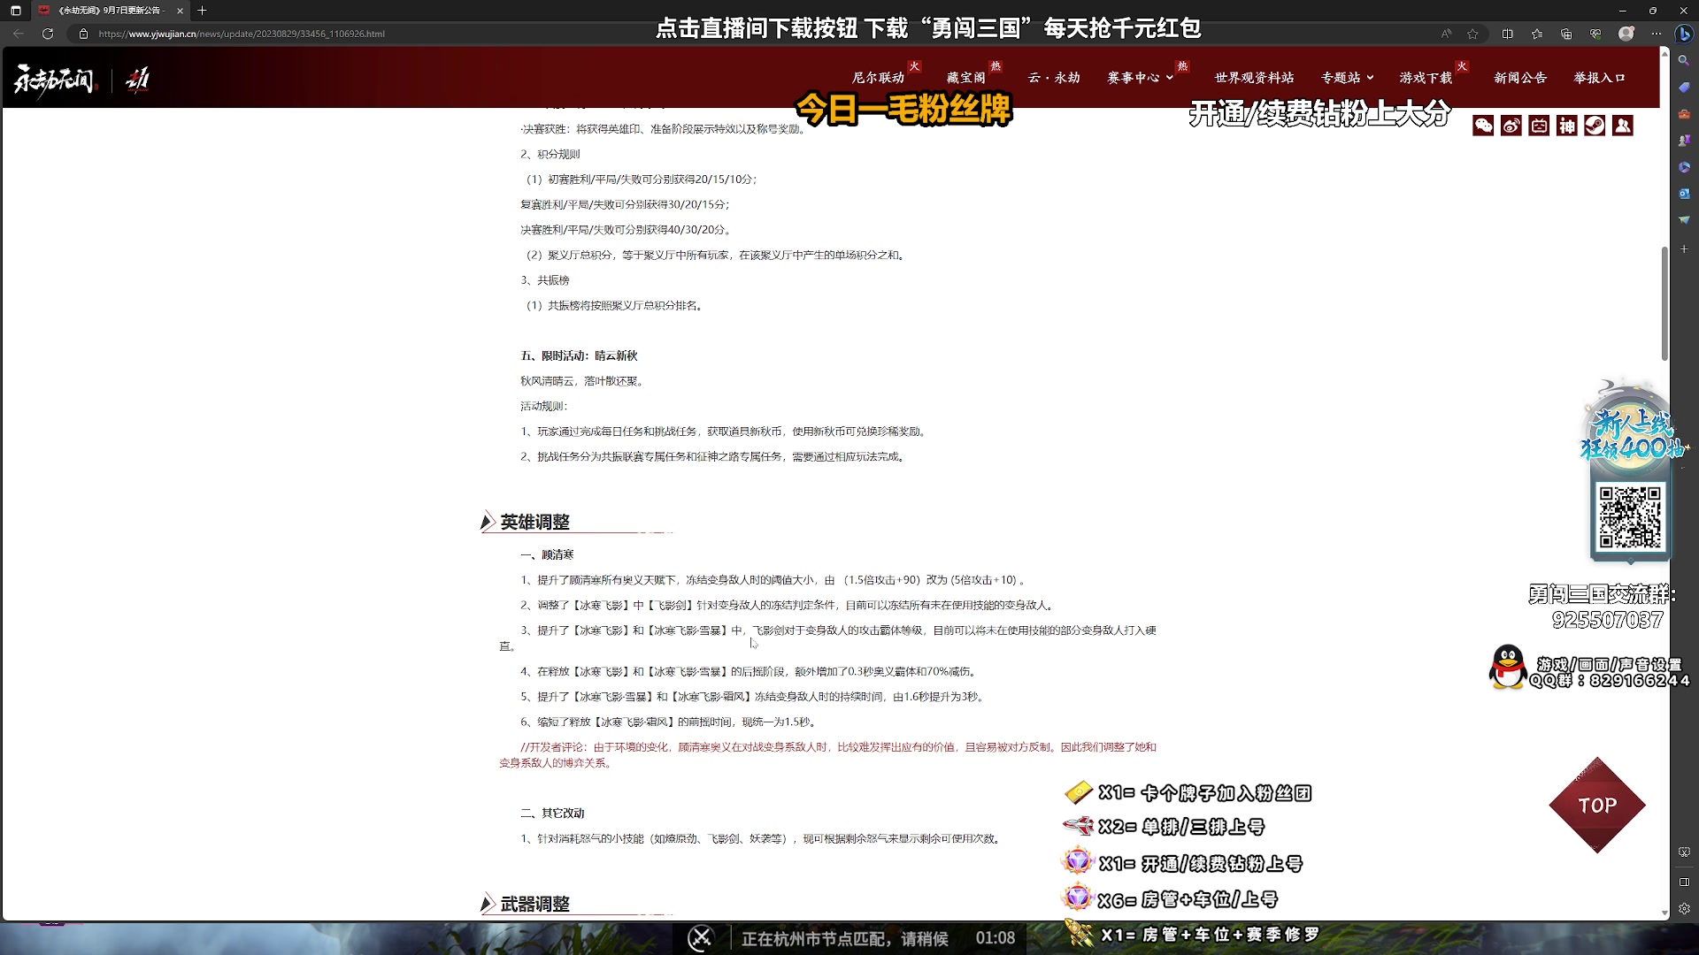
Task: Open the Bing Copilot sidebar button
Action: tap(1684, 34)
